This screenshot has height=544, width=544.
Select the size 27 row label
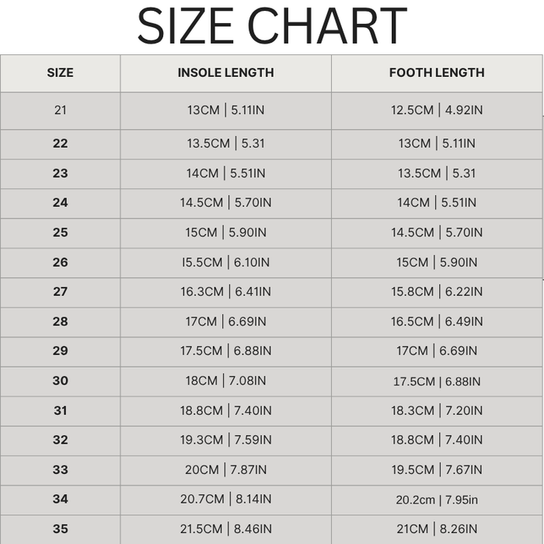point(60,292)
